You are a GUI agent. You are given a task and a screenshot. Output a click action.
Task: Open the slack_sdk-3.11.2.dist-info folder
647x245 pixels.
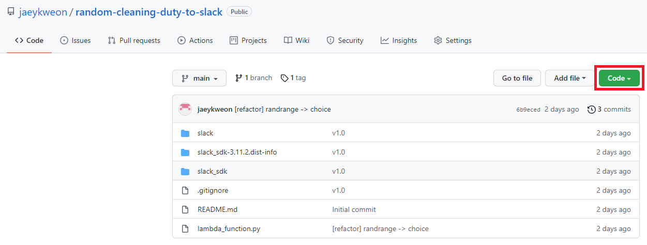[x=240, y=152]
